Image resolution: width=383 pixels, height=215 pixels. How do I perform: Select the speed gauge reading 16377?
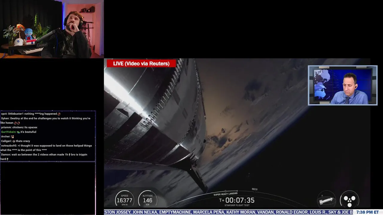[x=124, y=199]
